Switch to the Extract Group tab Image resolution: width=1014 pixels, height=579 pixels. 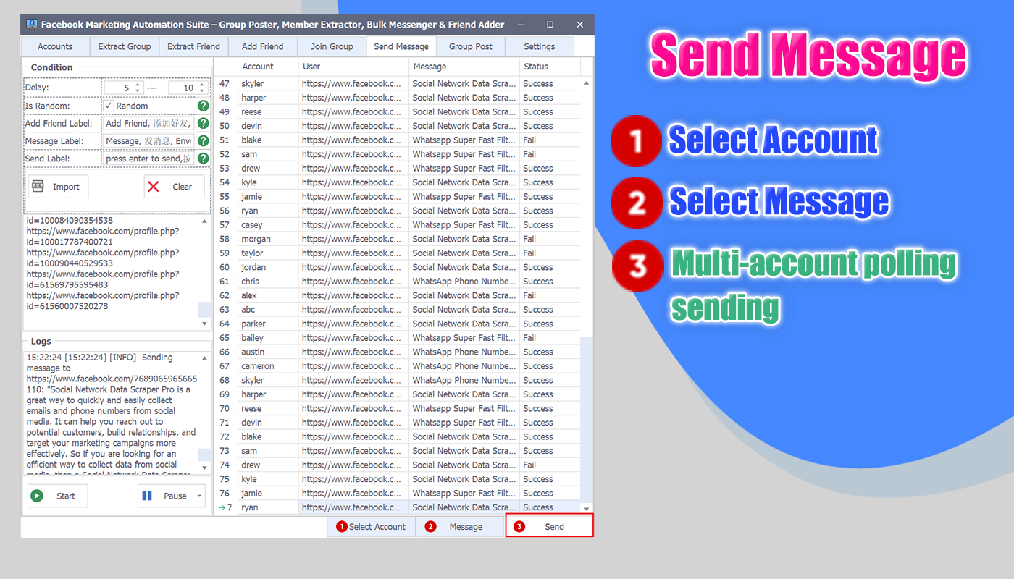(x=125, y=46)
